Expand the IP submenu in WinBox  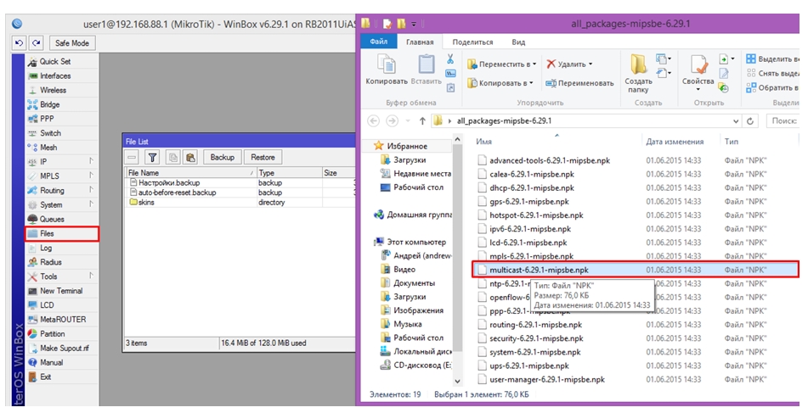[x=62, y=162]
